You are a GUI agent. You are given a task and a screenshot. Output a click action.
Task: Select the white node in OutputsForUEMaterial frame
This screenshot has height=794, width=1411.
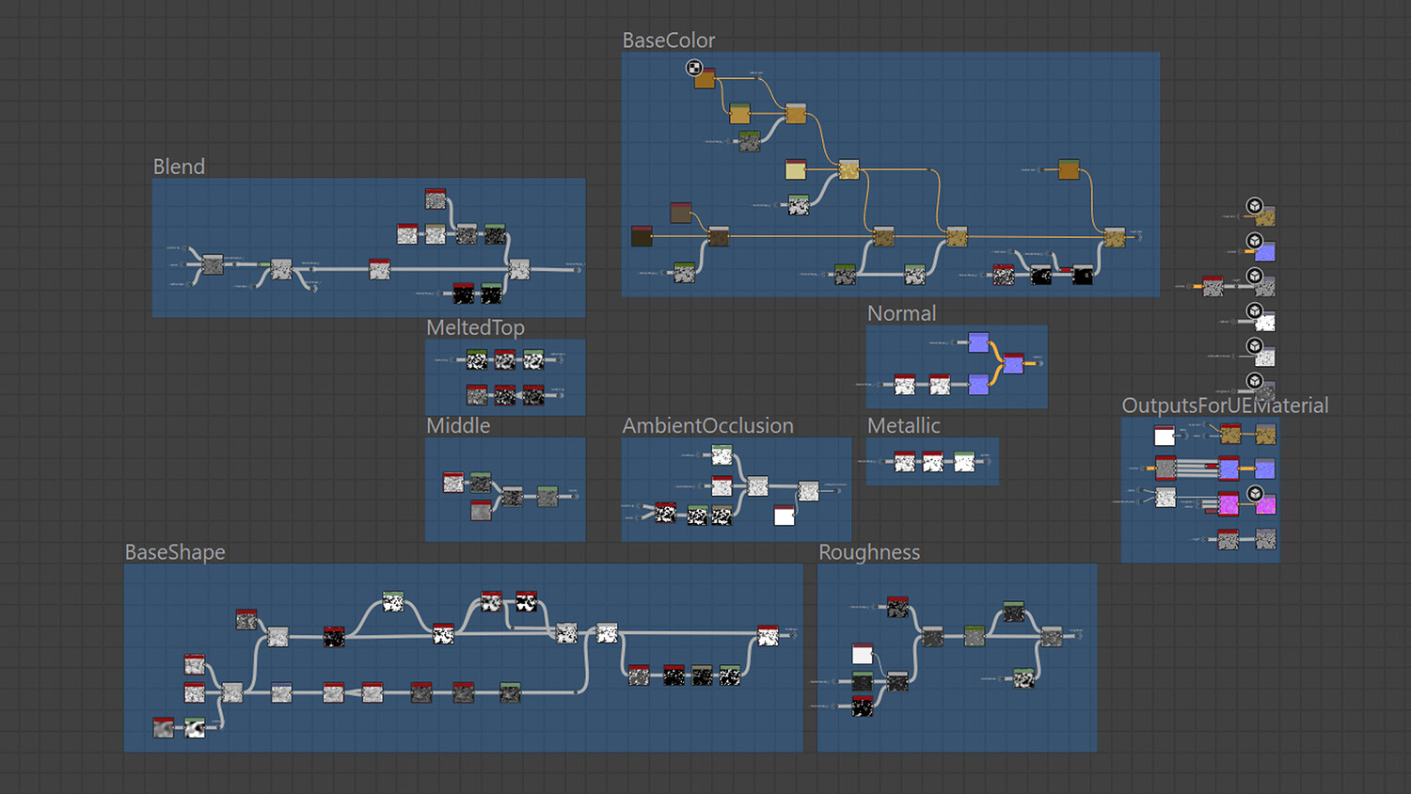click(1165, 436)
